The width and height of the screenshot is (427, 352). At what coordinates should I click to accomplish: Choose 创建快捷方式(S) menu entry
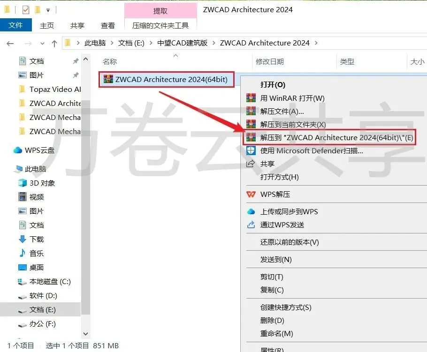point(286,307)
